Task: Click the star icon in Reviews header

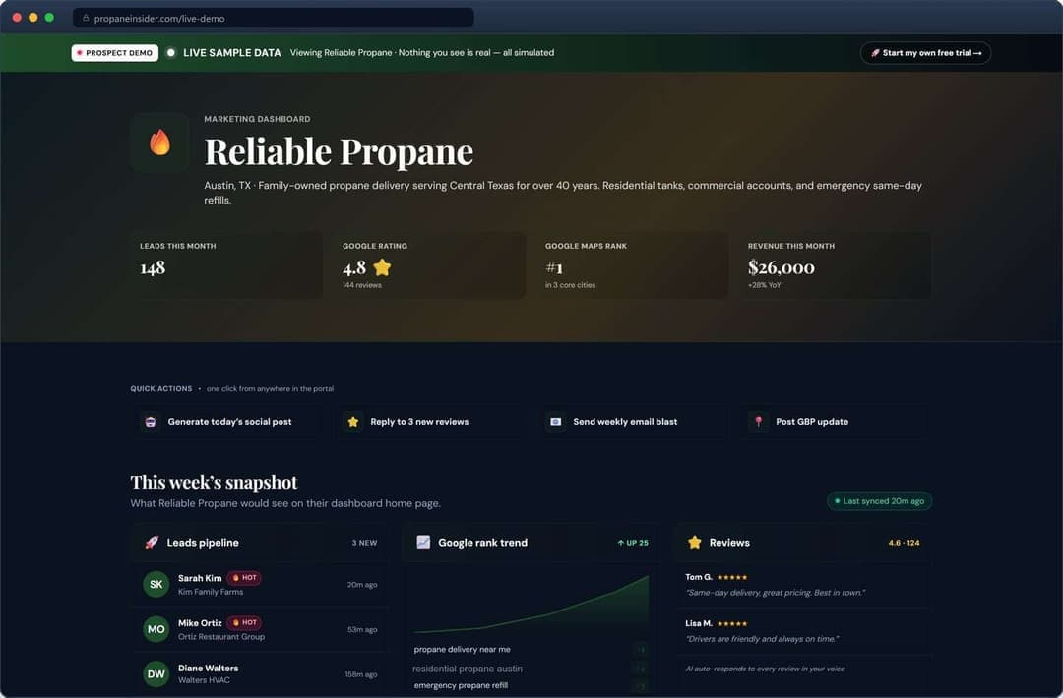Action: 694,543
